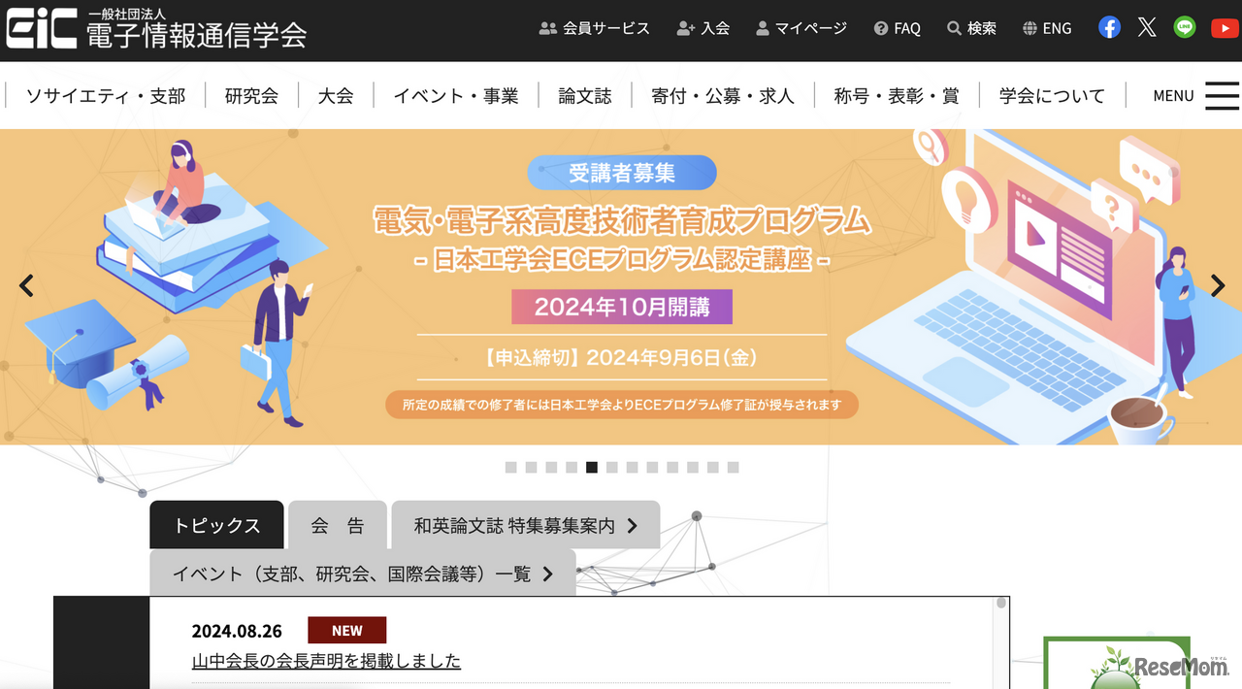Select the first carousel indicator dot
This screenshot has width=1242, height=689.
[510, 468]
